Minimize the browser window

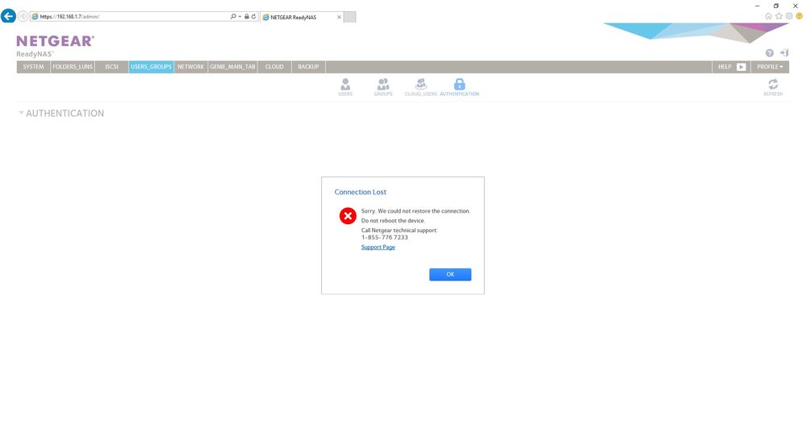tap(757, 6)
